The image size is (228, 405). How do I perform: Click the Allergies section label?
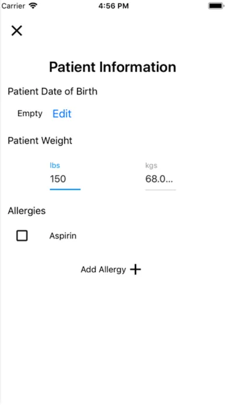[x=27, y=211]
